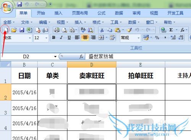Open the 窗口 menu
This screenshot has width=191, height=140.
click(152, 22)
